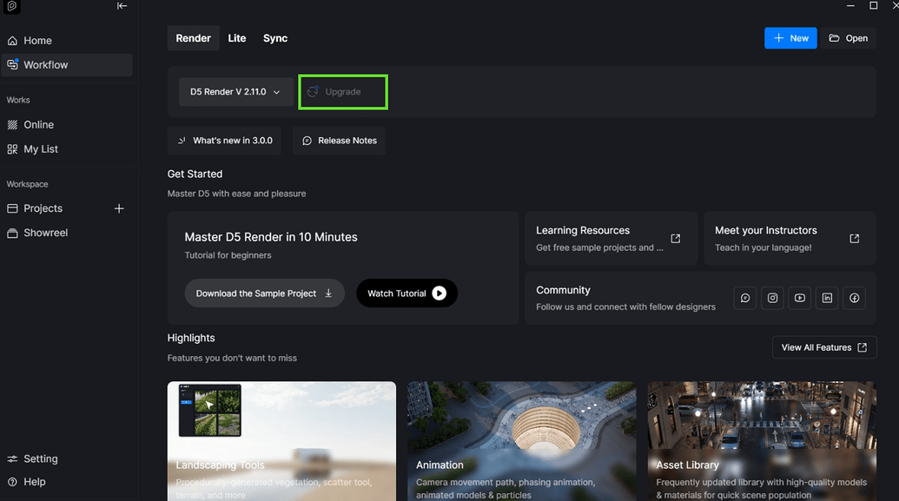Open the forum chat bubble icon

[x=744, y=298]
